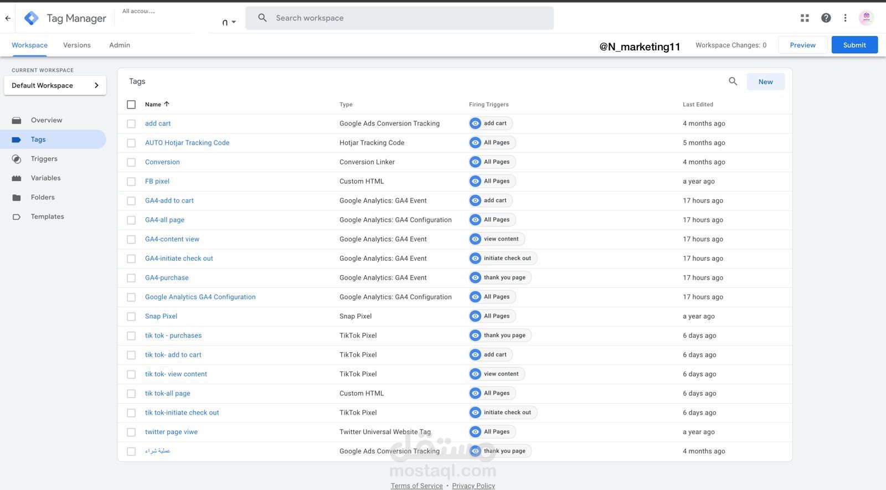Open the GA4-purchase tag link
Viewport: 886px width, 490px height.
coord(167,278)
